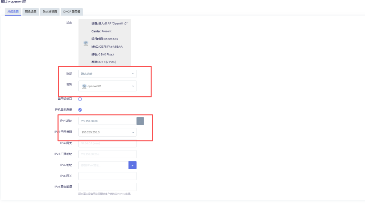Switch to the 高级设置 tab

tap(31, 11)
